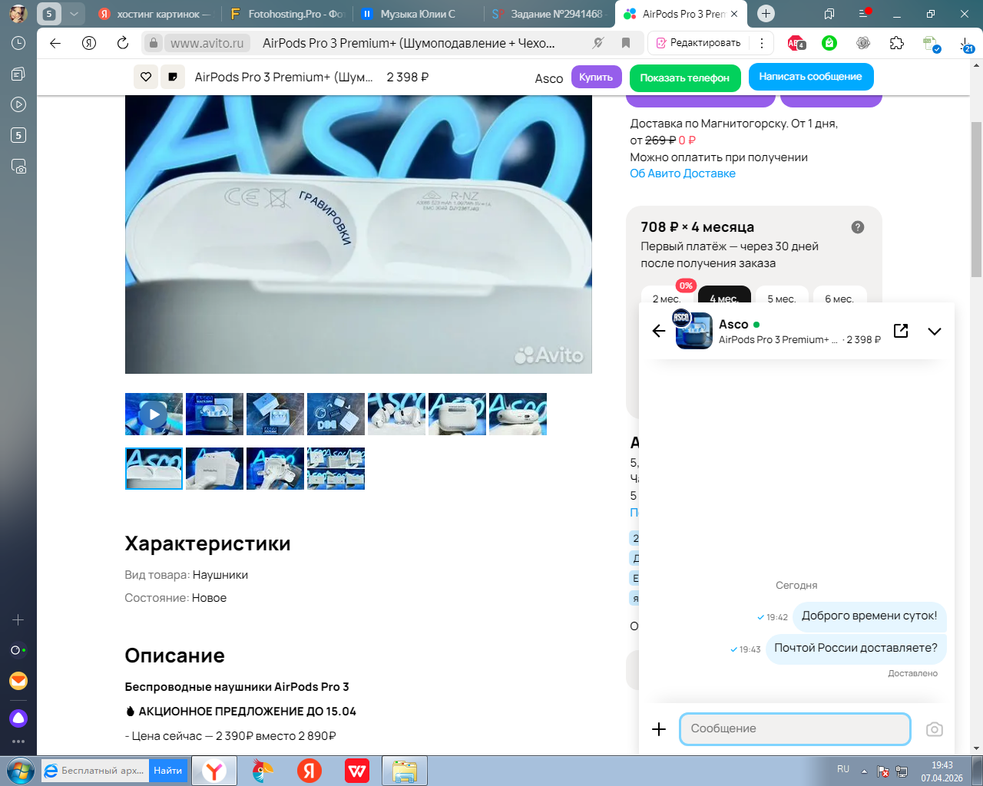
Task: Add the listing to favorites with heart
Action: [x=146, y=77]
